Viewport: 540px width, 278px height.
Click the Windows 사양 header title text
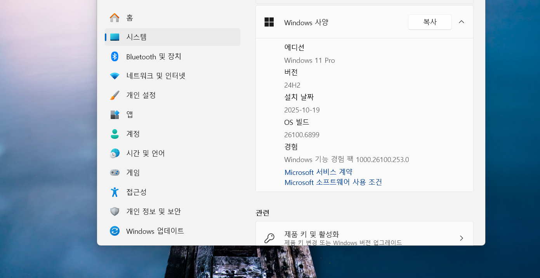[x=306, y=22]
